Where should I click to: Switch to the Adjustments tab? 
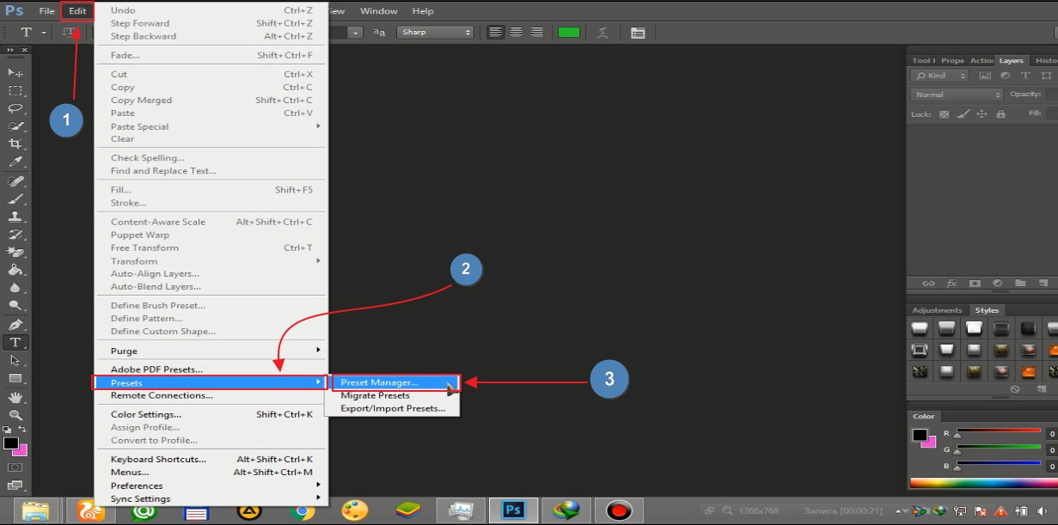tap(937, 310)
